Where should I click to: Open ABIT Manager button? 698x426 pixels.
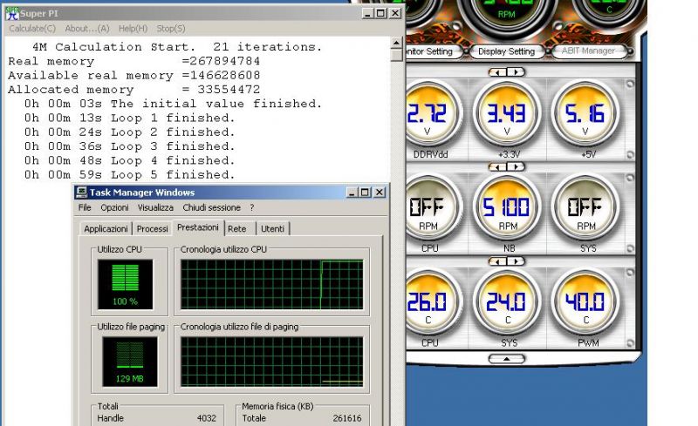click(x=588, y=51)
